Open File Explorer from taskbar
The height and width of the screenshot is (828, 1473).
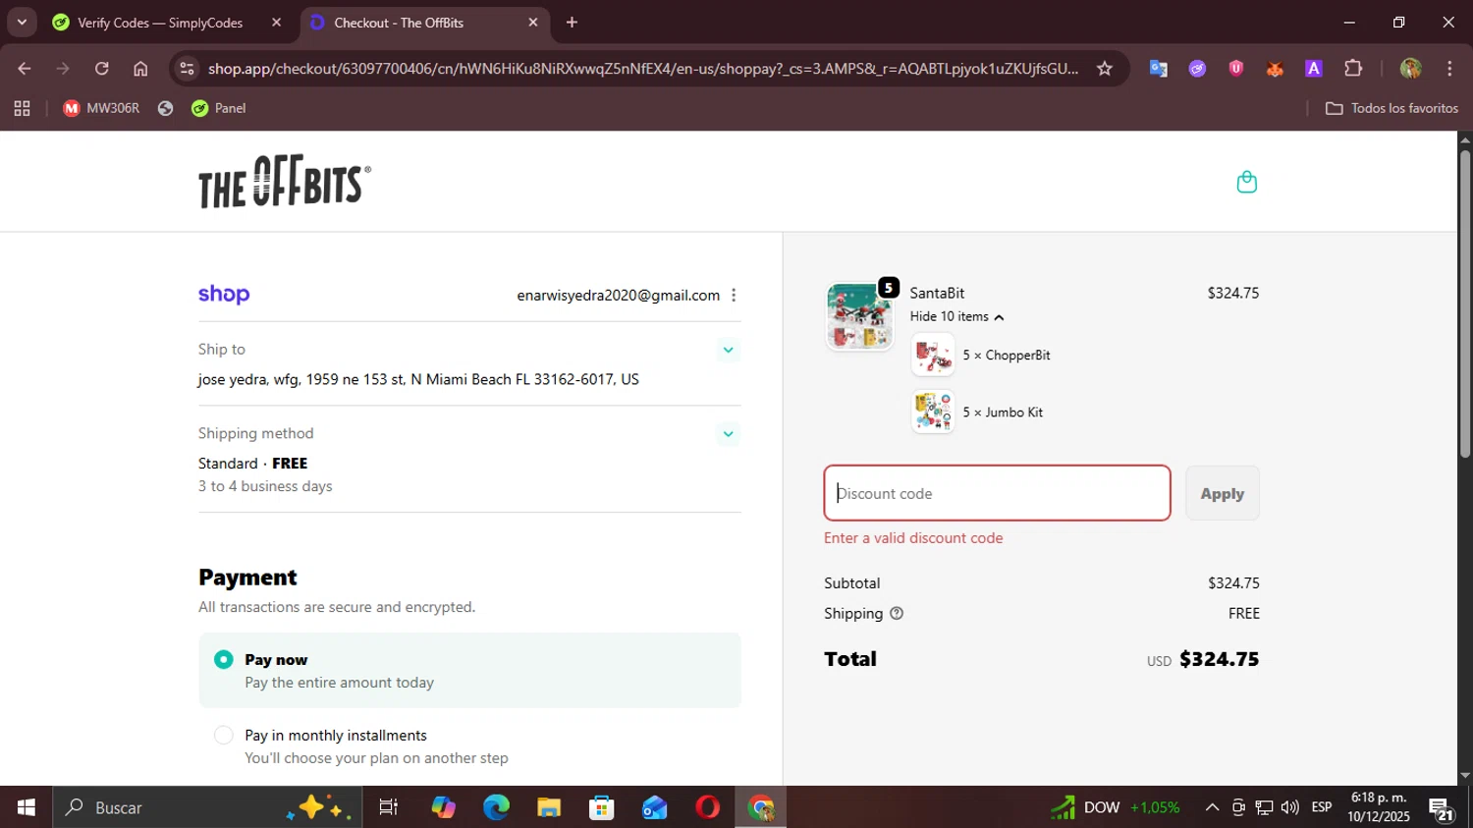click(549, 807)
